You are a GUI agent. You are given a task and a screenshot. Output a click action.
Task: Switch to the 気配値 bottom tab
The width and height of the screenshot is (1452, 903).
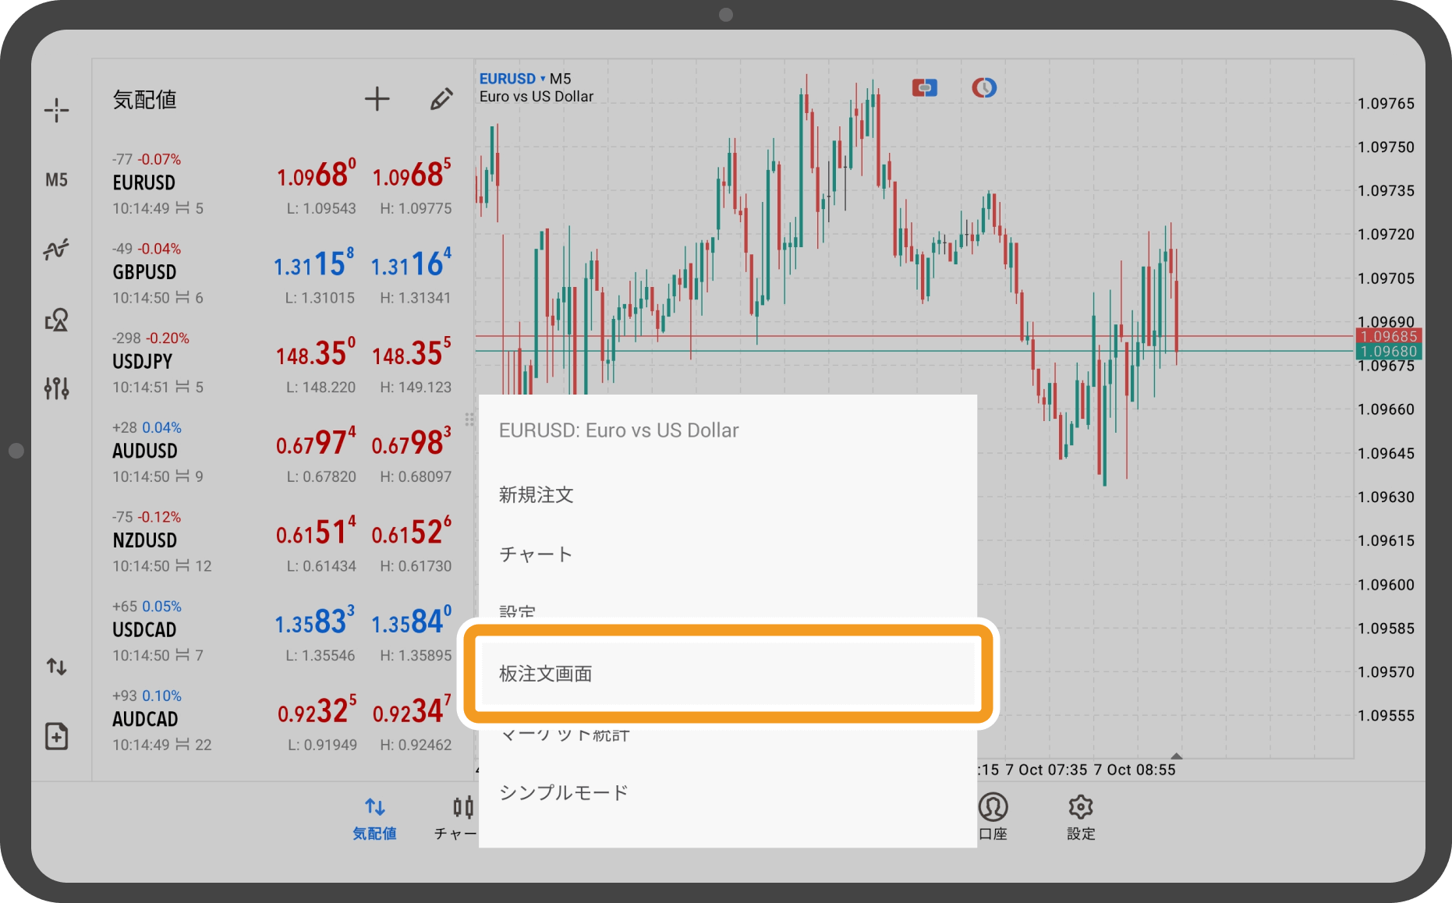click(374, 817)
